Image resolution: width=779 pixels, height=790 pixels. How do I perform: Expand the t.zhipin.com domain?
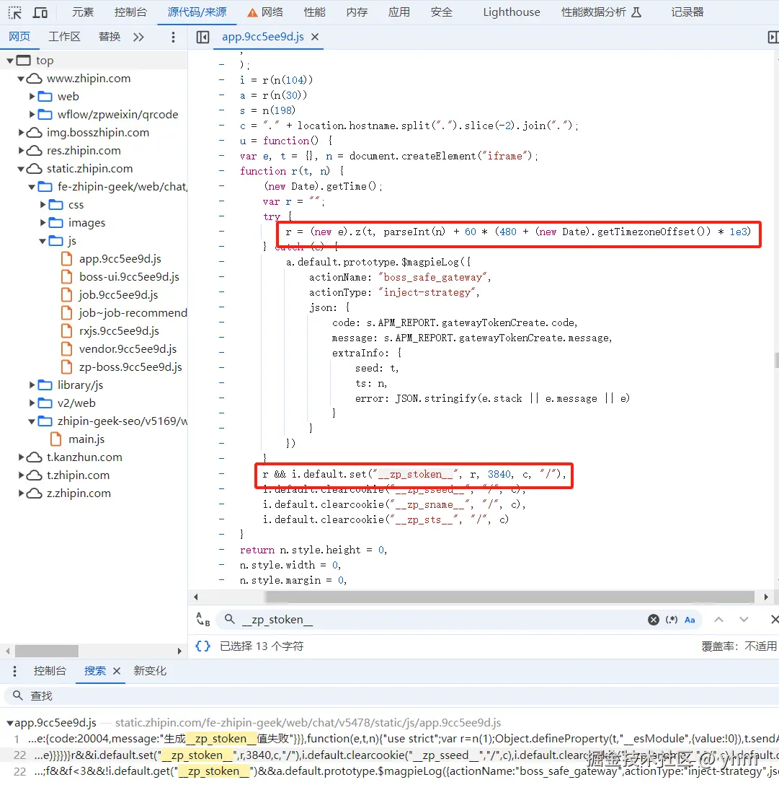(21, 475)
